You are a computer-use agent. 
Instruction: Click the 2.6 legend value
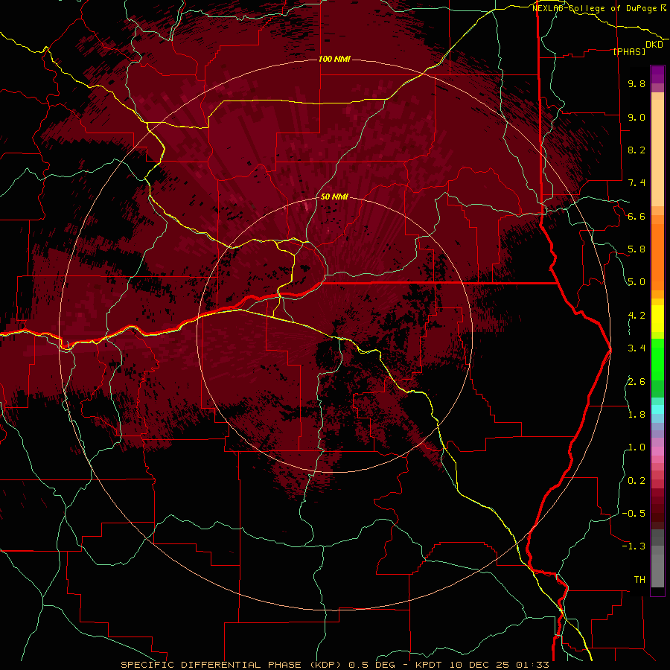coord(636,382)
